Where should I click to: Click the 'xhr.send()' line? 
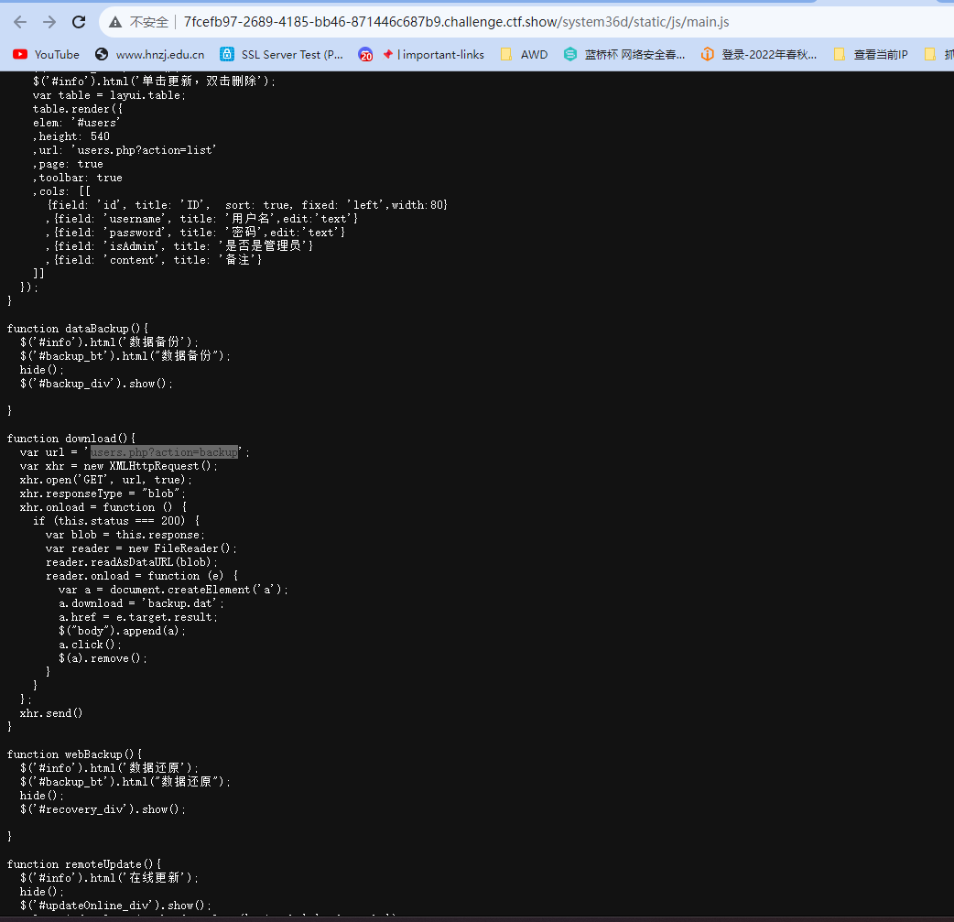(x=51, y=713)
